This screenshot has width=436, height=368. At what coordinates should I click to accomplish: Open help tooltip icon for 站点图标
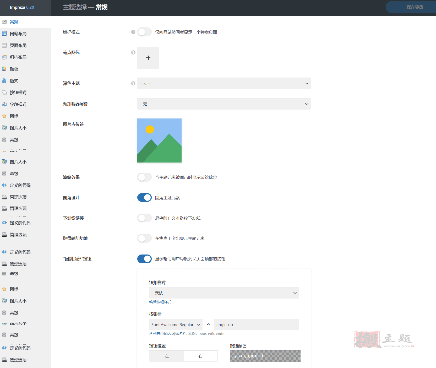[x=133, y=52]
